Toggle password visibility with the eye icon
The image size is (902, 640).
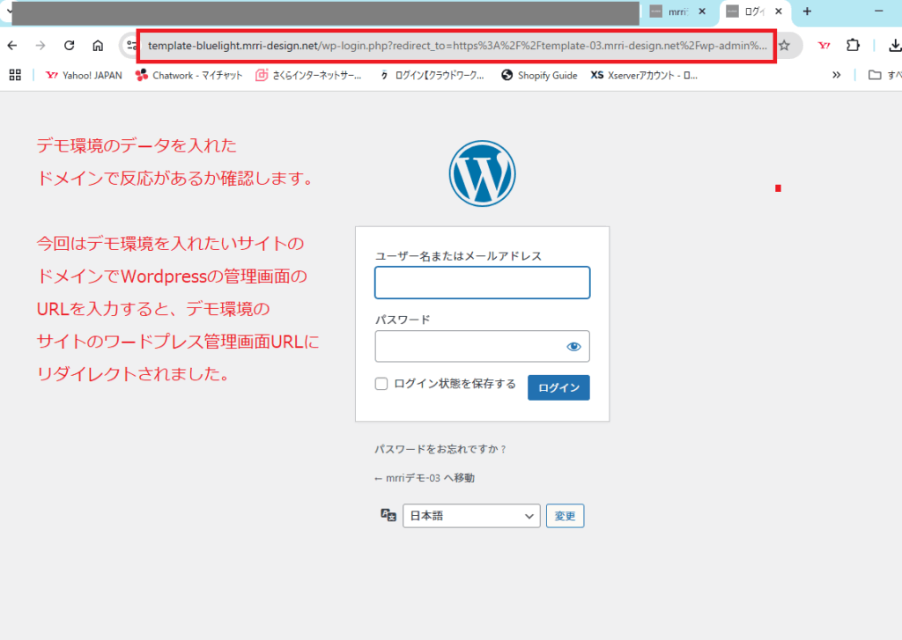pyautogui.click(x=574, y=347)
